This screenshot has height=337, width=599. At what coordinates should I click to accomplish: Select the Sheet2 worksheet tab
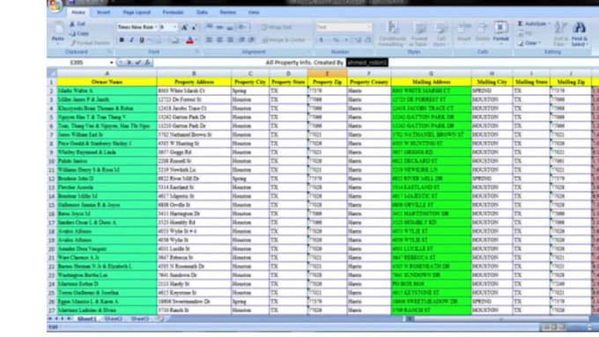click(114, 319)
